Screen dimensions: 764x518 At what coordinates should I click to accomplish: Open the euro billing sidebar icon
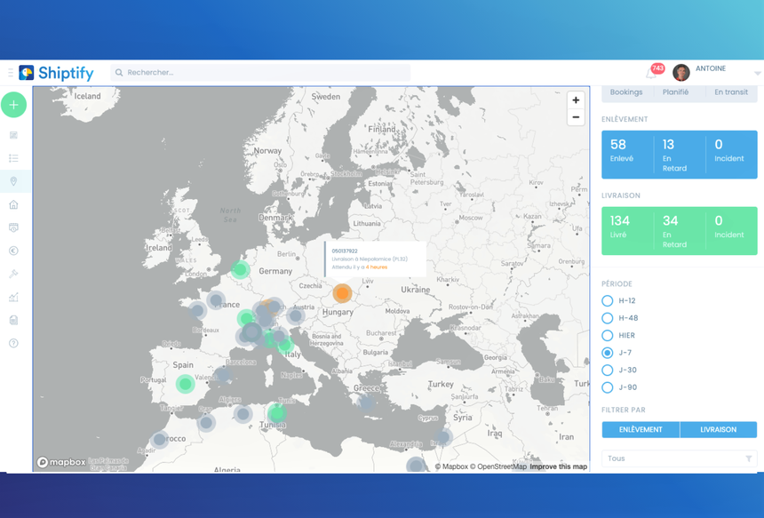tap(13, 251)
